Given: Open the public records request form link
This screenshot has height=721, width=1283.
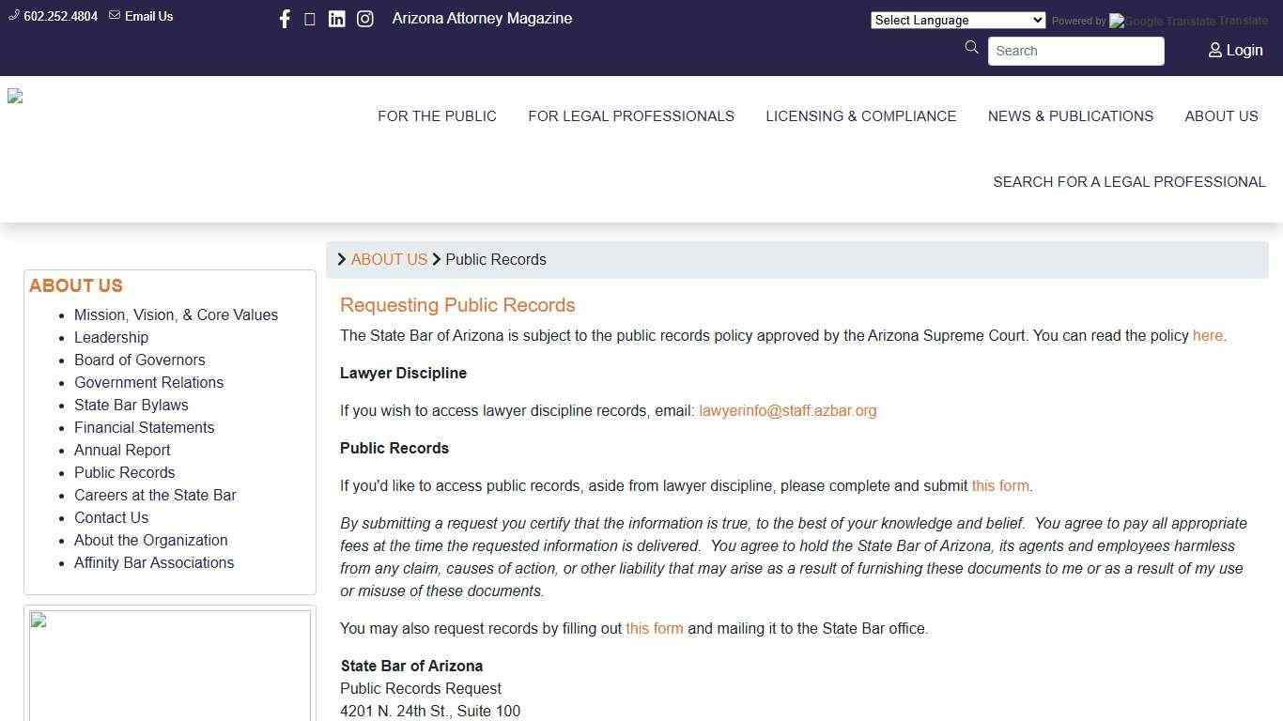Looking at the screenshot, I should (999, 485).
